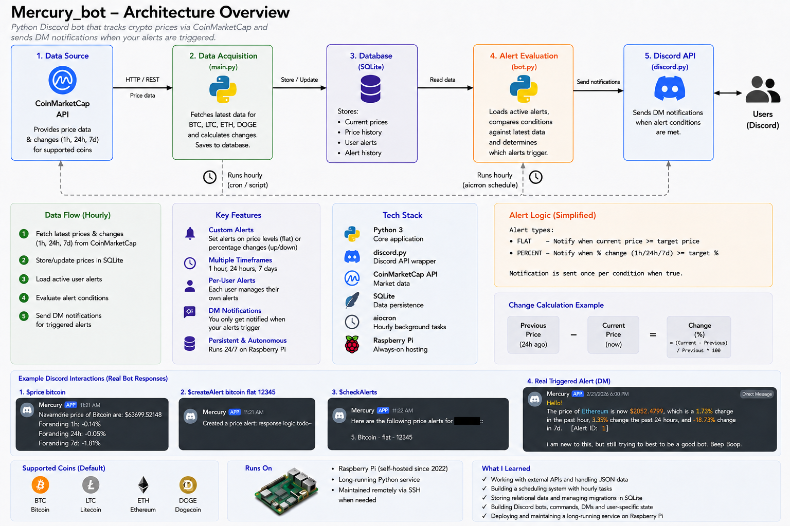Click the clock icon for Multiple Timeframes
Screen dimensions: 790x526
[190, 263]
